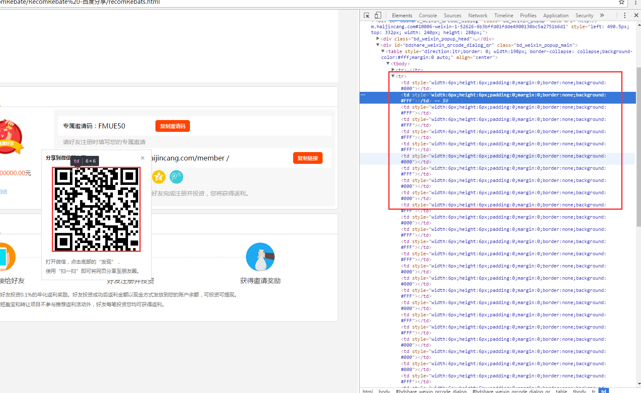
Task: Open the Sources tab
Action: (452, 16)
